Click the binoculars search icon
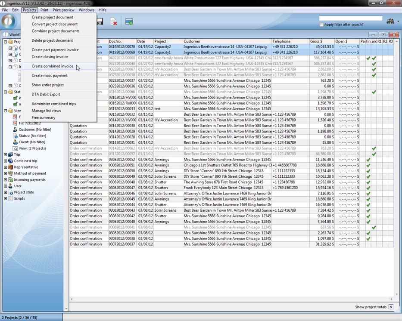 point(390,22)
